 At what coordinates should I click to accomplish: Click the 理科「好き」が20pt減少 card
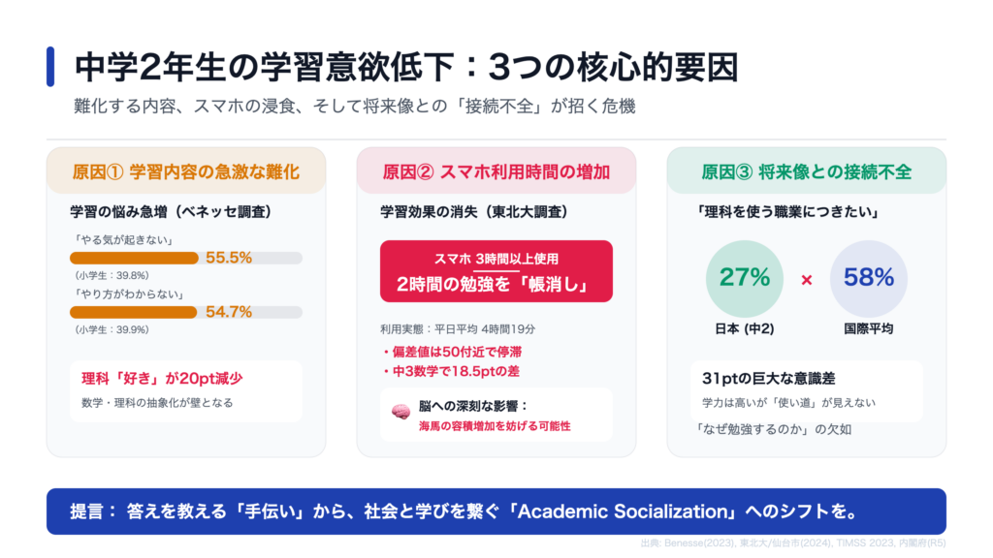click(186, 390)
